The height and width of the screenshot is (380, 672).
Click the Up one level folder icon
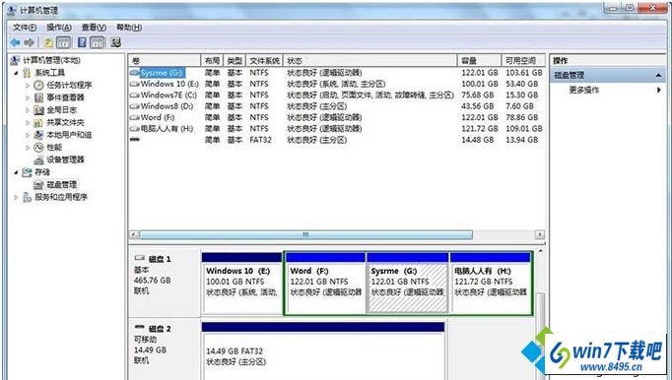tap(48, 42)
